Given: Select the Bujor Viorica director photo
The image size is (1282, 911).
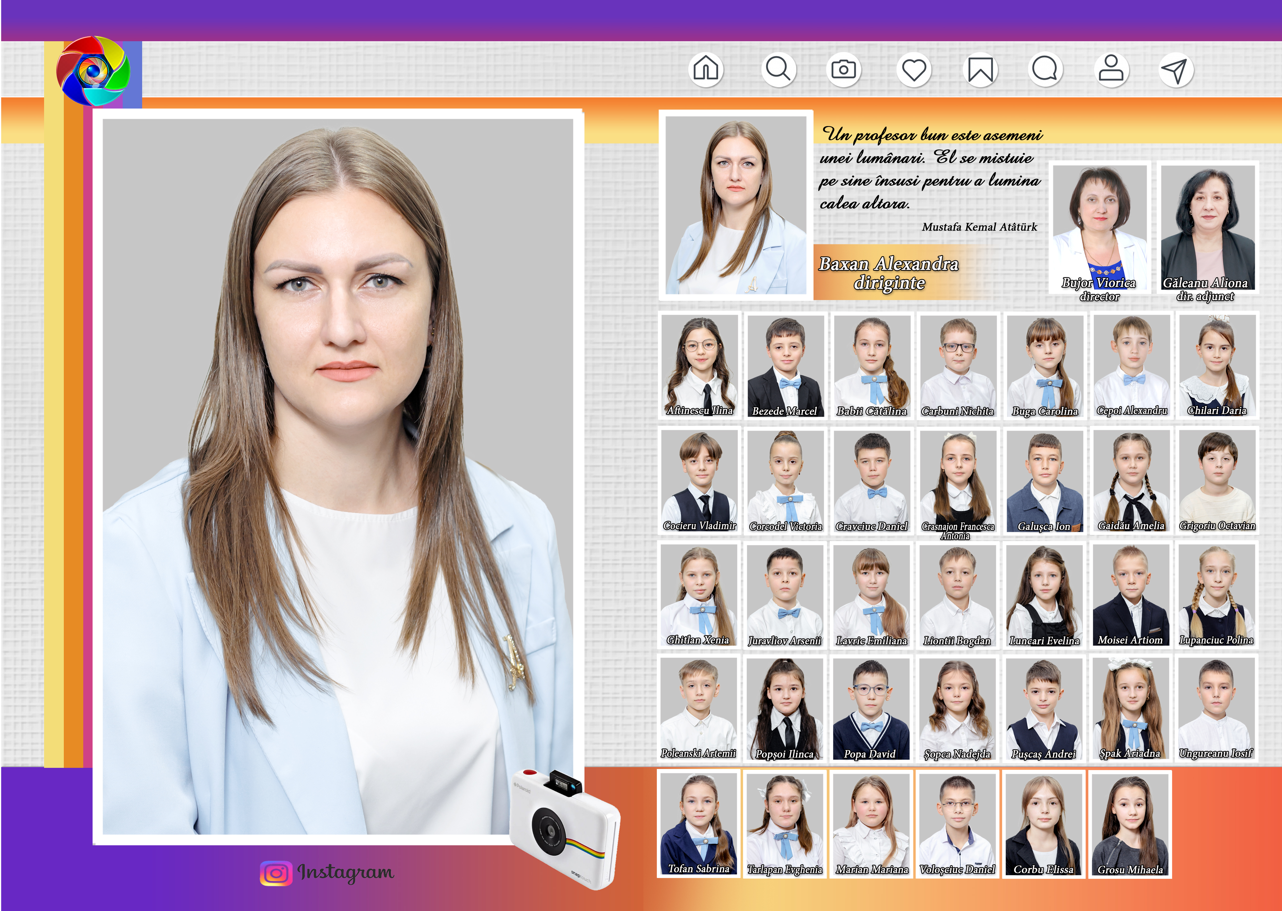Looking at the screenshot, I should click(1099, 227).
